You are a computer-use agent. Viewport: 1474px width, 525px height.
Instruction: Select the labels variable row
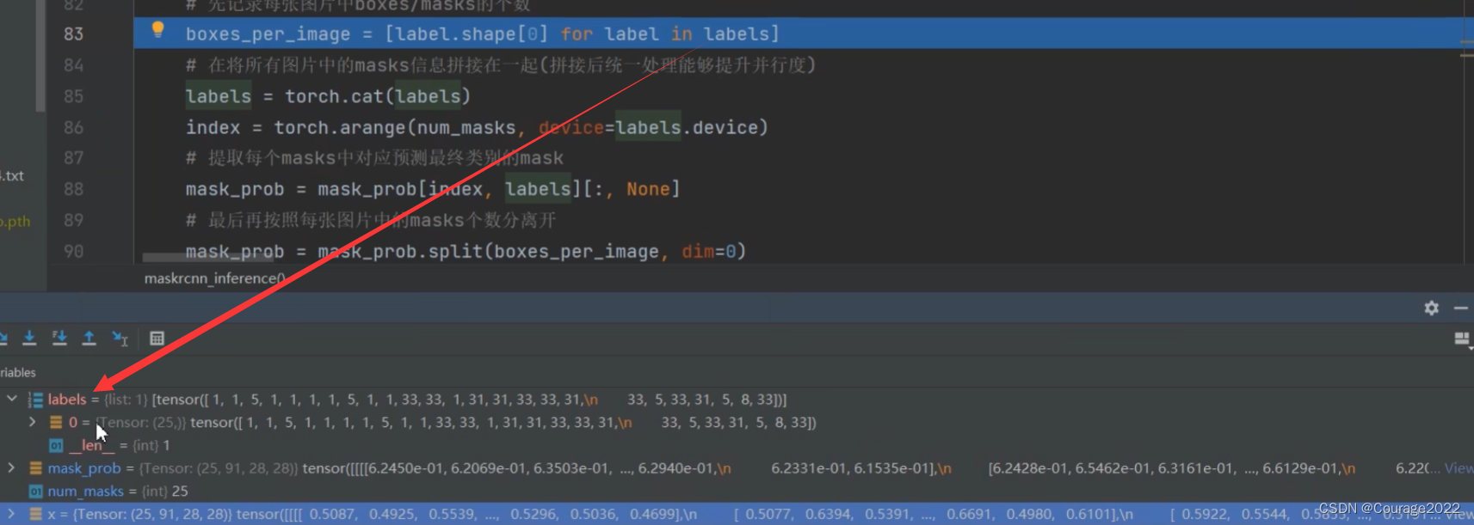click(737, 400)
